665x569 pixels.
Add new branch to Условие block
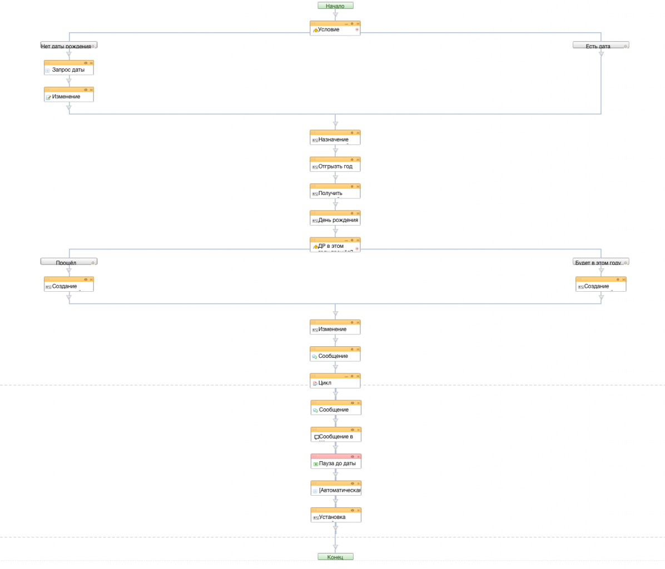(x=357, y=29)
